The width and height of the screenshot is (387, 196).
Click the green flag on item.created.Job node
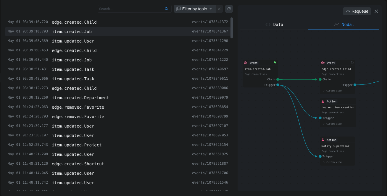pyautogui.click(x=275, y=63)
